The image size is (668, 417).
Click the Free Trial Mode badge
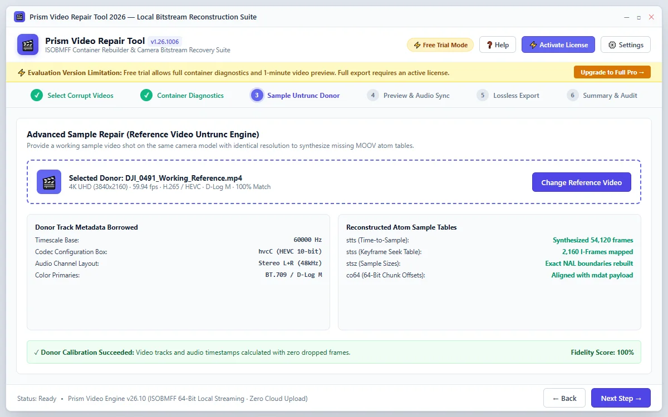pyautogui.click(x=440, y=45)
